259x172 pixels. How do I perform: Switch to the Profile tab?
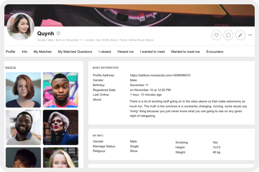10,52
